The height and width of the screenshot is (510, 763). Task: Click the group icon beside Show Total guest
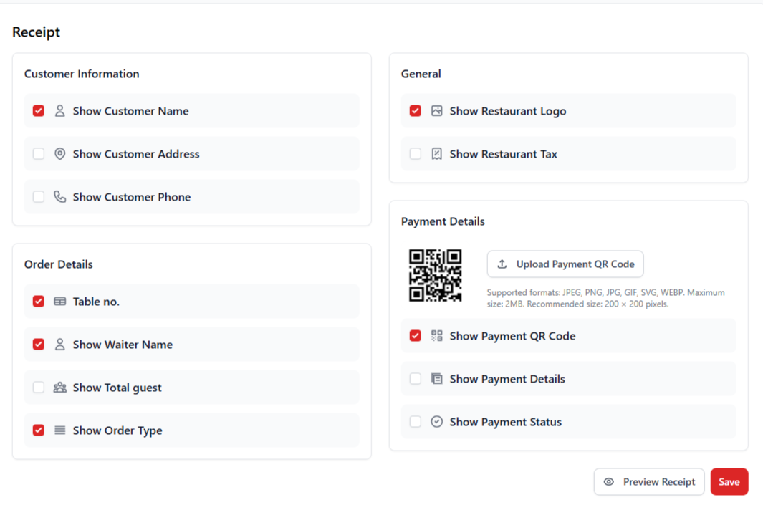[x=59, y=388]
